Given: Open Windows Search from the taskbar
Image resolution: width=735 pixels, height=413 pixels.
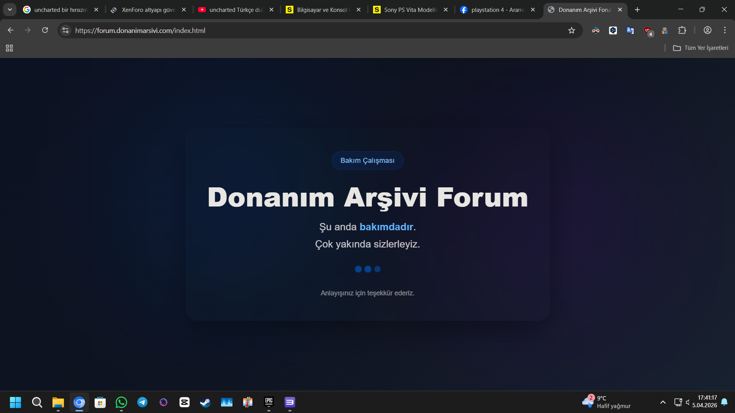Looking at the screenshot, I should 37,402.
